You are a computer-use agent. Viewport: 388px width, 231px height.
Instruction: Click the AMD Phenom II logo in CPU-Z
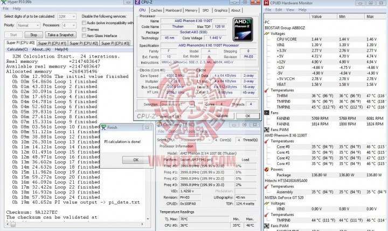pos(242,29)
